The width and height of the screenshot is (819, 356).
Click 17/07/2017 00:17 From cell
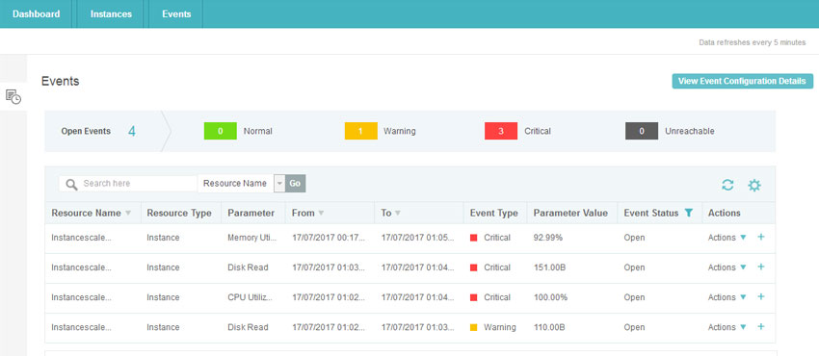click(x=330, y=238)
